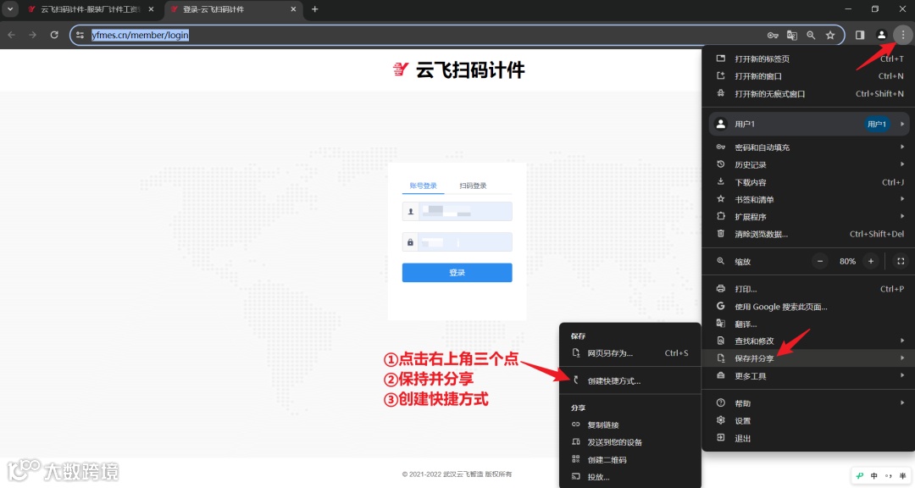Toggle fullscreen icon in zoom row
The image size is (915, 488).
(x=901, y=261)
